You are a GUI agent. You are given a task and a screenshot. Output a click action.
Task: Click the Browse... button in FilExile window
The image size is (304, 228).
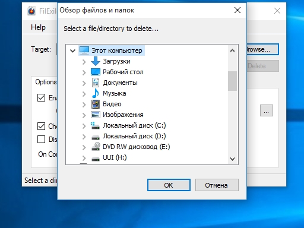262,49
